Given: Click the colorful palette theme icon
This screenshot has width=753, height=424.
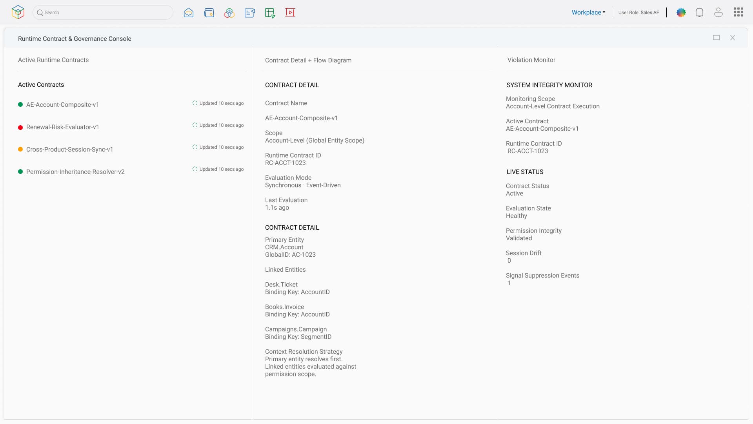Looking at the screenshot, I should click(681, 12).
